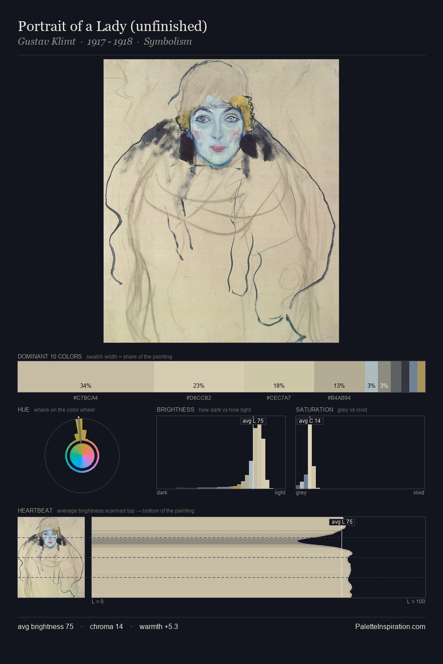Screen dimensions: 443x664
Task: Pick the 23% light cream swatch
Action: [x=199, y=377]
